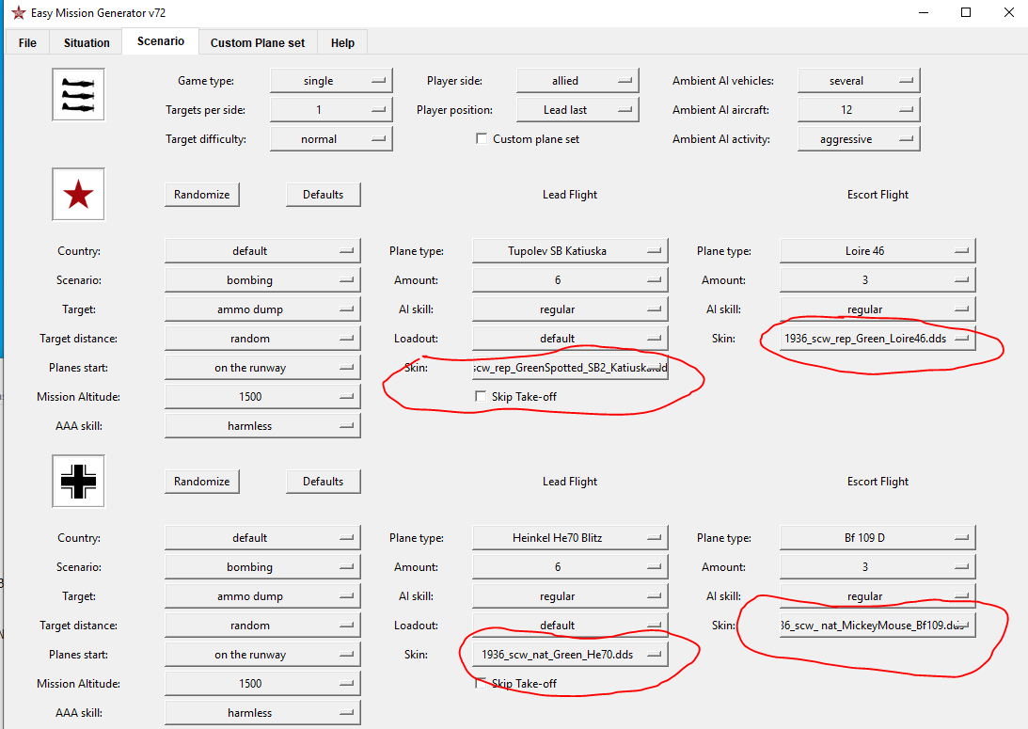Viewport: 1028px width, 729px height.
Task: Open allied lead flight Loadout dropdown
Action: (x=570, y=339)
